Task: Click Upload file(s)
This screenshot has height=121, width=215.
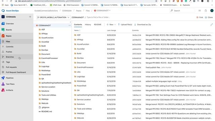Action: [x=125, y=25]
